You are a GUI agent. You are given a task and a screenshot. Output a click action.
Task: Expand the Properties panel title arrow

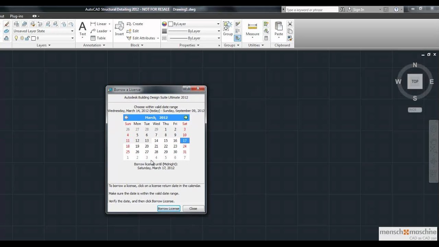tap(198, 45)
